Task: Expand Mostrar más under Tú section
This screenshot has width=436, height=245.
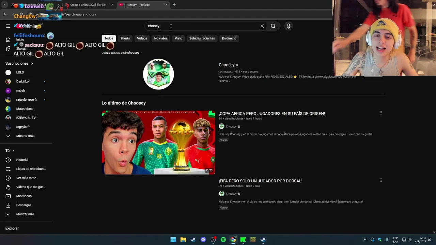Action: (x=26, y=214)
